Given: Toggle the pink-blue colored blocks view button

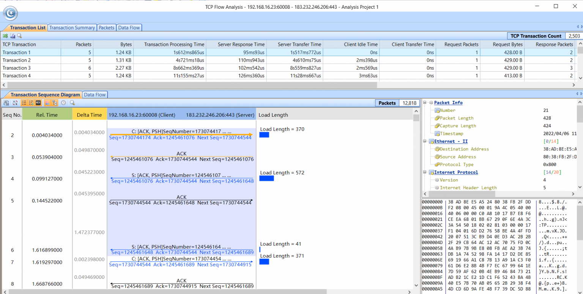Looking at the screenshot, I should (x=47, y=103).
